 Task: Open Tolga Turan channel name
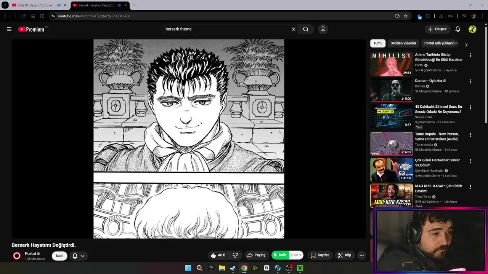[424, 197]
